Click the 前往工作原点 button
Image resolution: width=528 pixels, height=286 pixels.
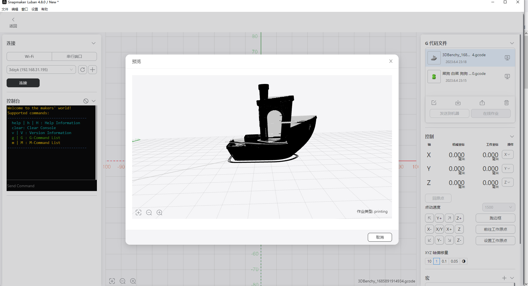(x=495, y=229)
